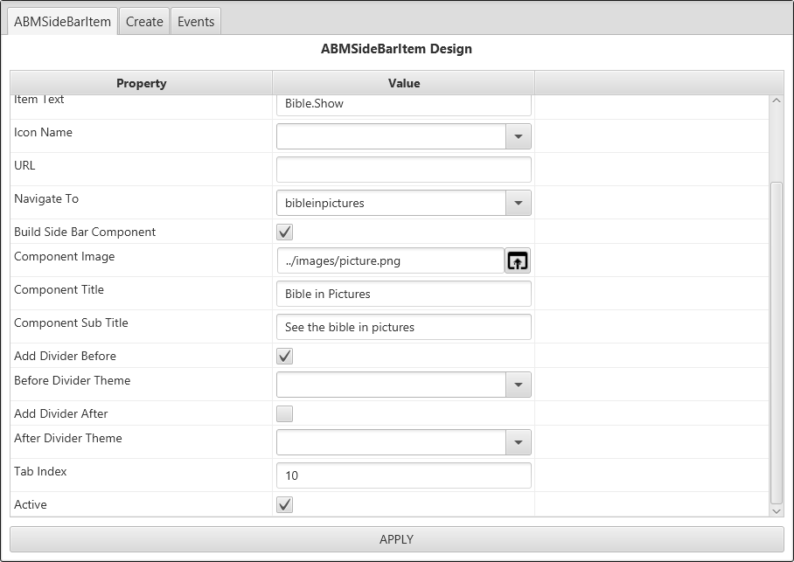Toggle Build Side Bar Component checkbox
Screen dimensions: 794x562
[284, 232]
